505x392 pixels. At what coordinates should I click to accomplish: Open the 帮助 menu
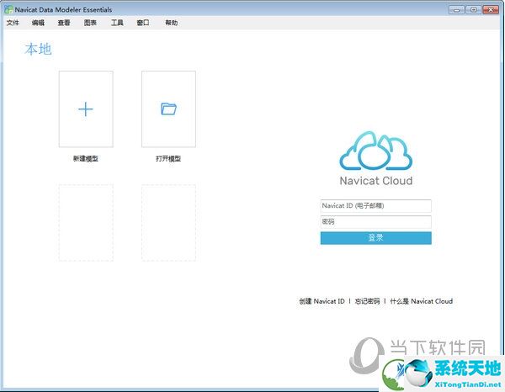click(171, 23)
